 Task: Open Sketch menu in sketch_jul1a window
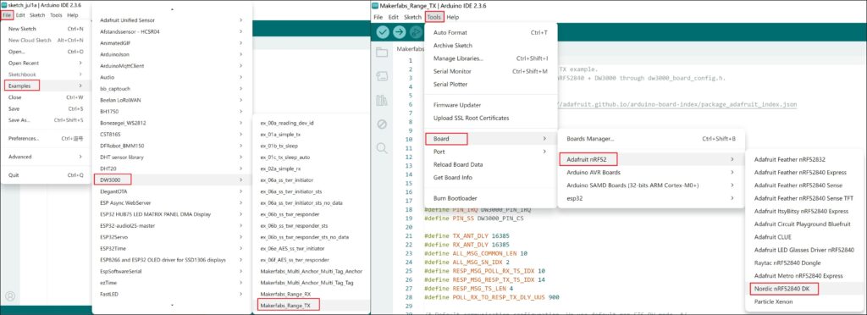coord(37,15)
